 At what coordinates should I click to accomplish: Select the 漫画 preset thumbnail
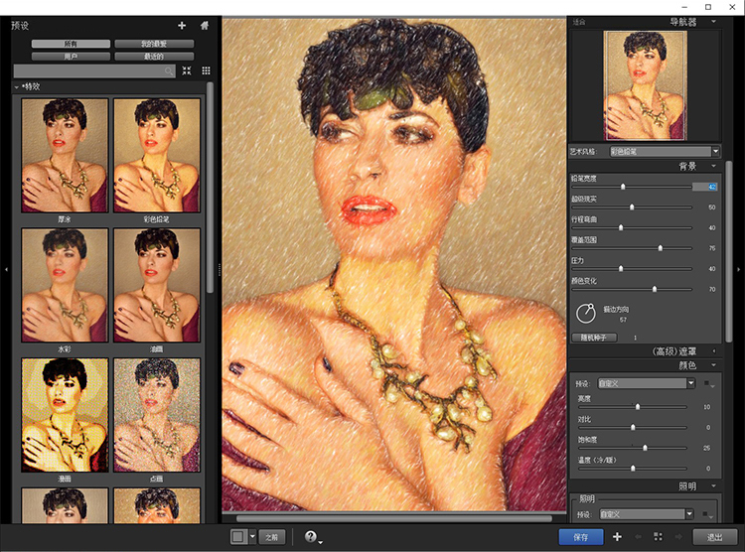(65, 415)
